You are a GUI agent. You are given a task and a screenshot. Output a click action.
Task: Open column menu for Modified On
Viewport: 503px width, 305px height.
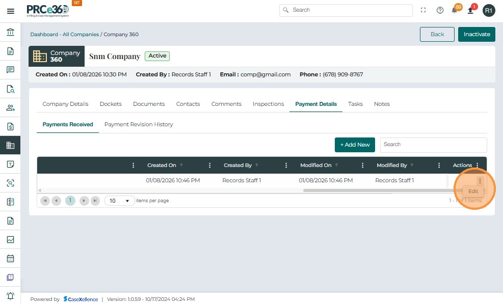362,165
